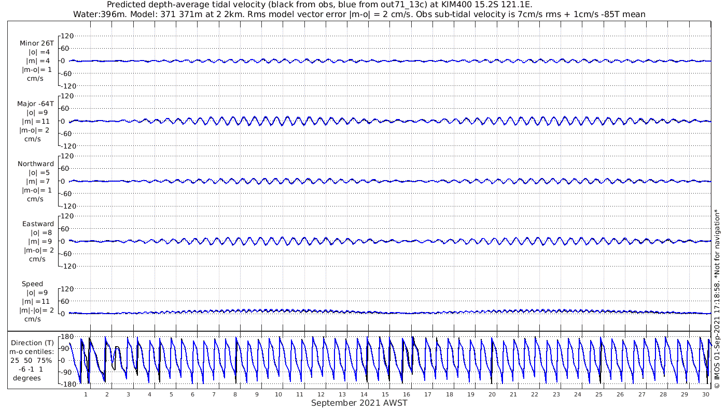
Task: Select the 'Minor 26T' panel label
Action: tap(37, 43)
